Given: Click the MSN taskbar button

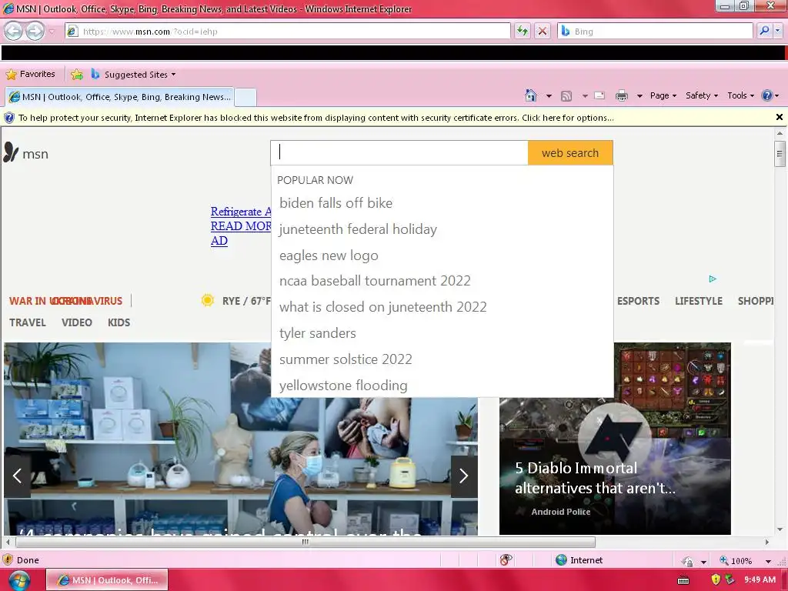Looking at the screenshot, I should [x=107, y=580].
